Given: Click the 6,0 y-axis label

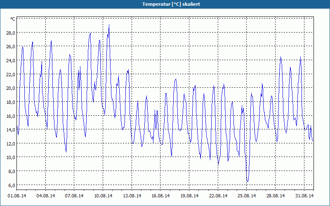Looking at the screenshot, I should pyautogui.click(x=12, y=185).
